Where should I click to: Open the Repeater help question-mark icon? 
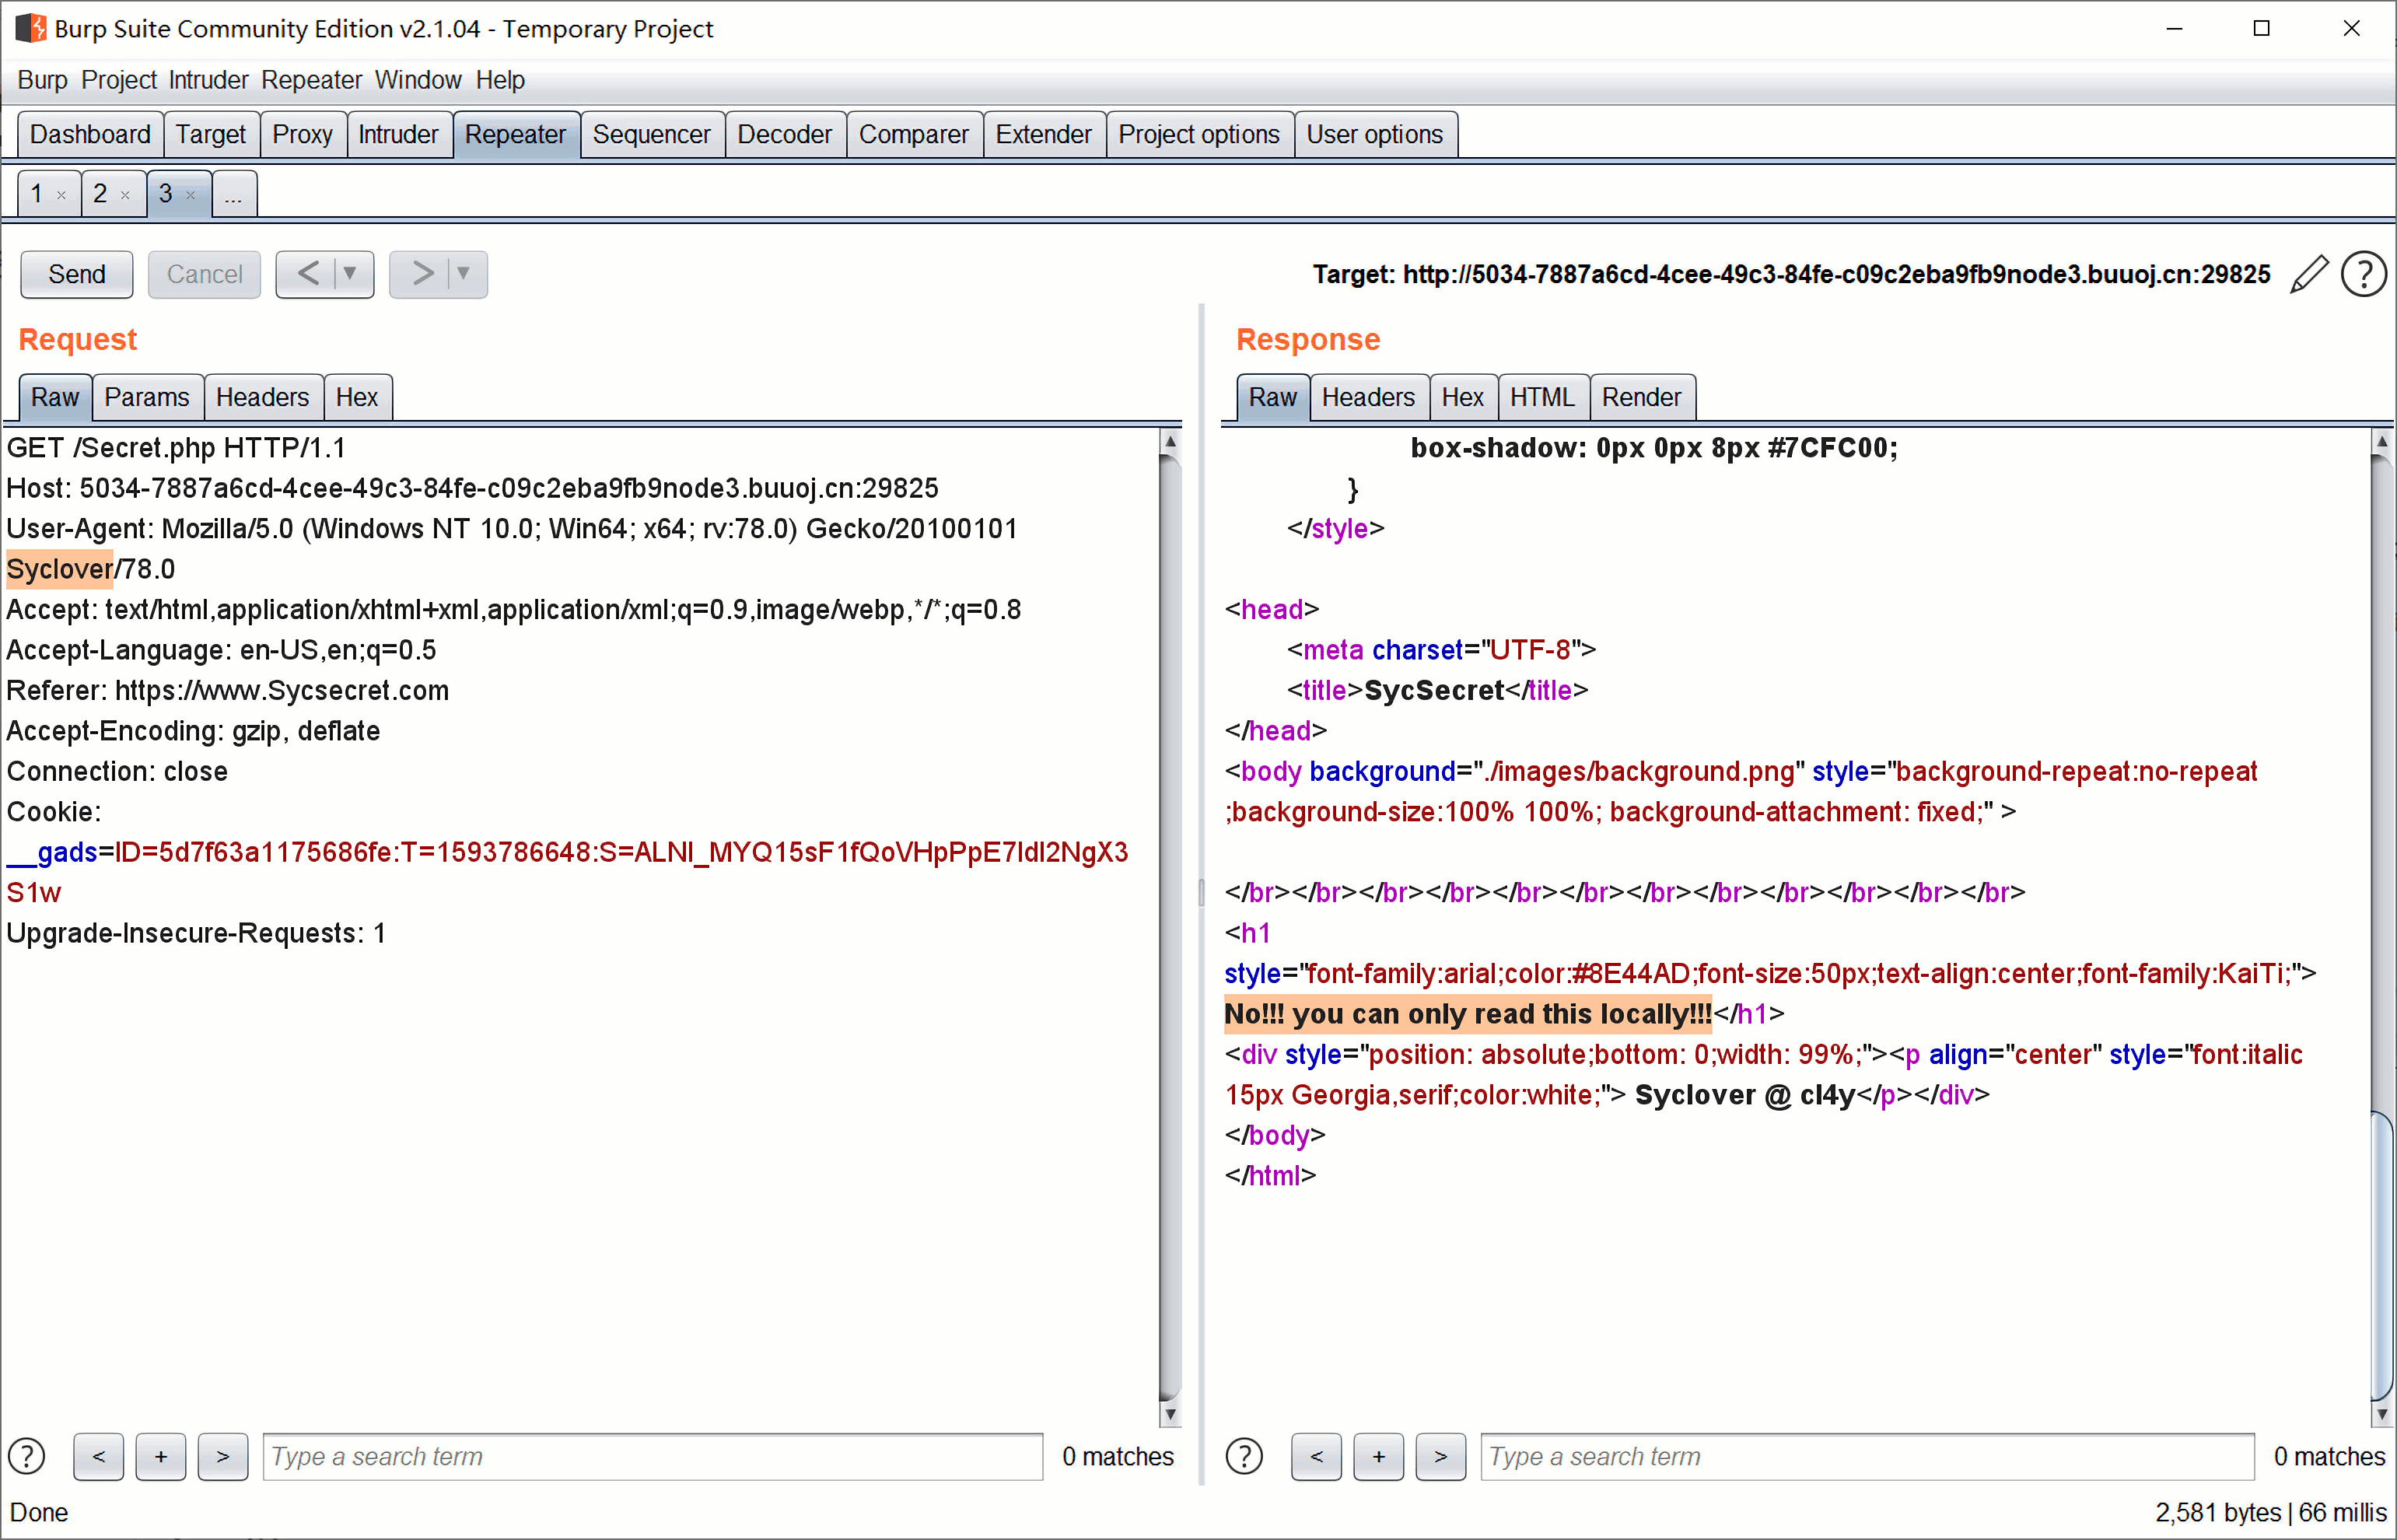pyautogui.click(x=2364, y=274)
